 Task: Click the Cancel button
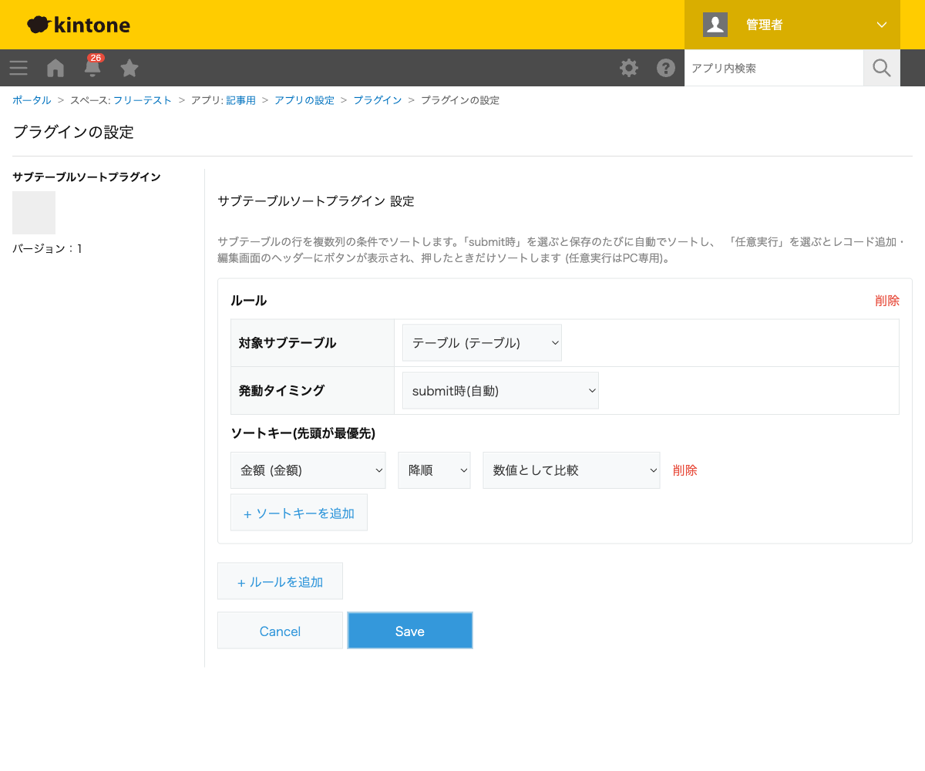280,631
